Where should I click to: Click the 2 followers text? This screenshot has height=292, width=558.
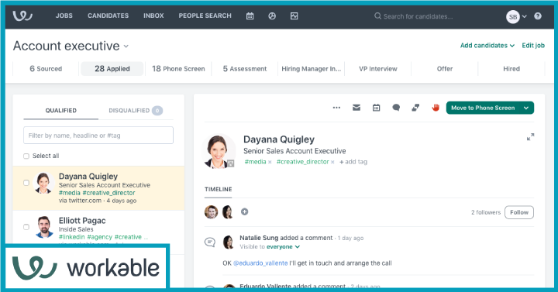pos(486,212)
